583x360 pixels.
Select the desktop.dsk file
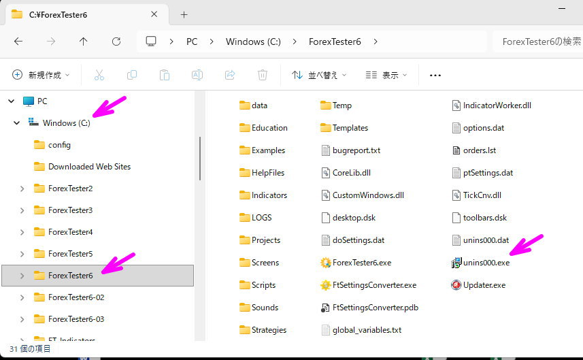point(348,218)
